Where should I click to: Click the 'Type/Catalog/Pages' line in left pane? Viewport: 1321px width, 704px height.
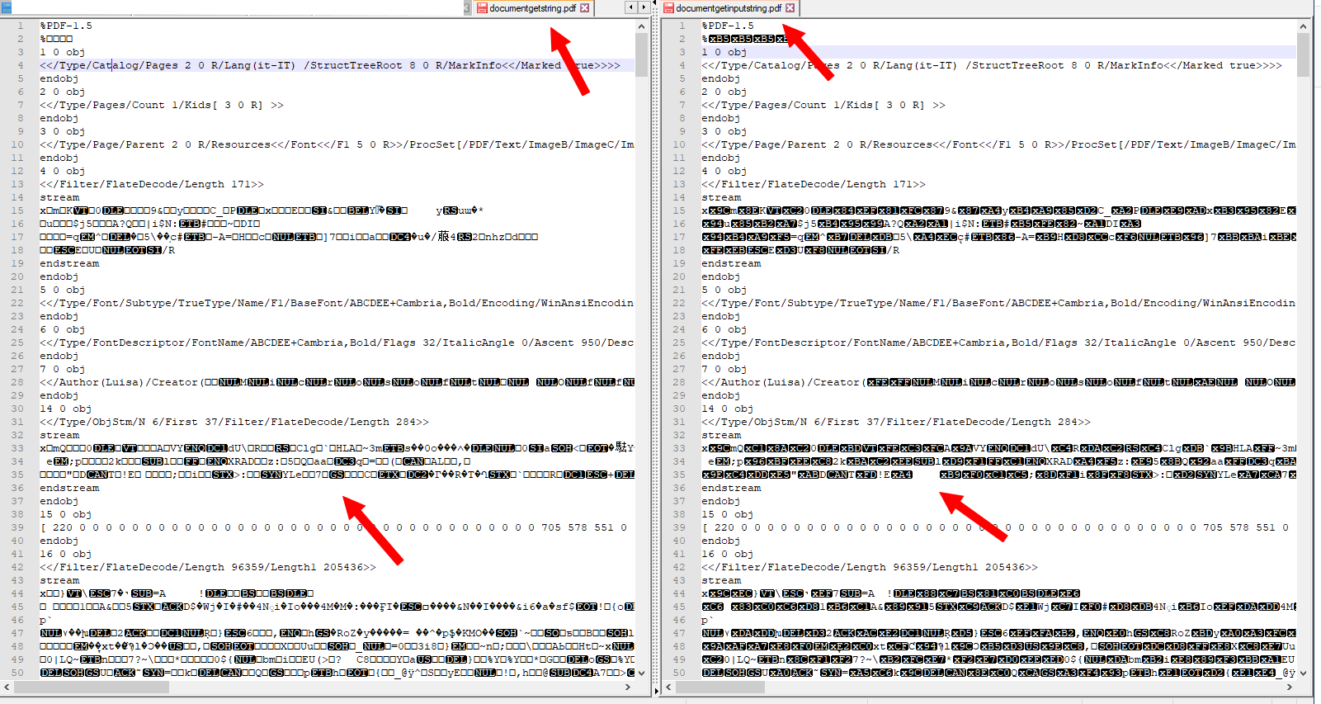[330, 65]
